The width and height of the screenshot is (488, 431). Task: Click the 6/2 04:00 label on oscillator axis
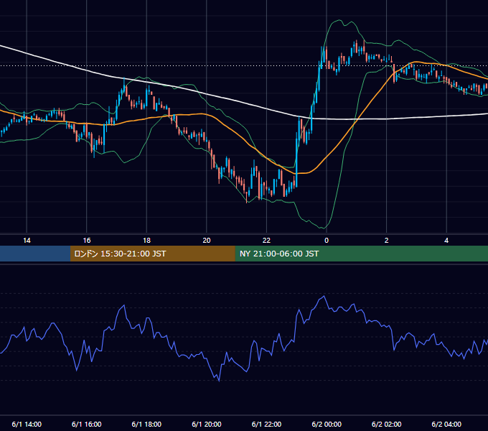(446, 424)
